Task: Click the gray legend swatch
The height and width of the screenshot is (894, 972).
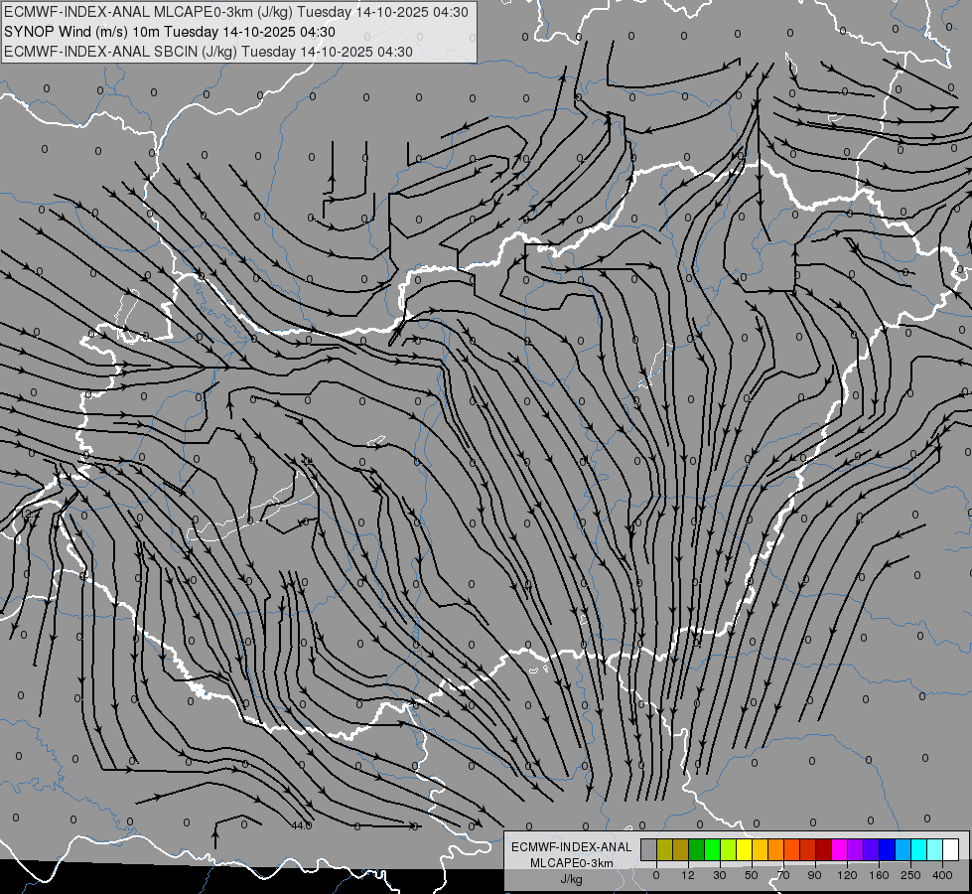Action: point(649,849)
